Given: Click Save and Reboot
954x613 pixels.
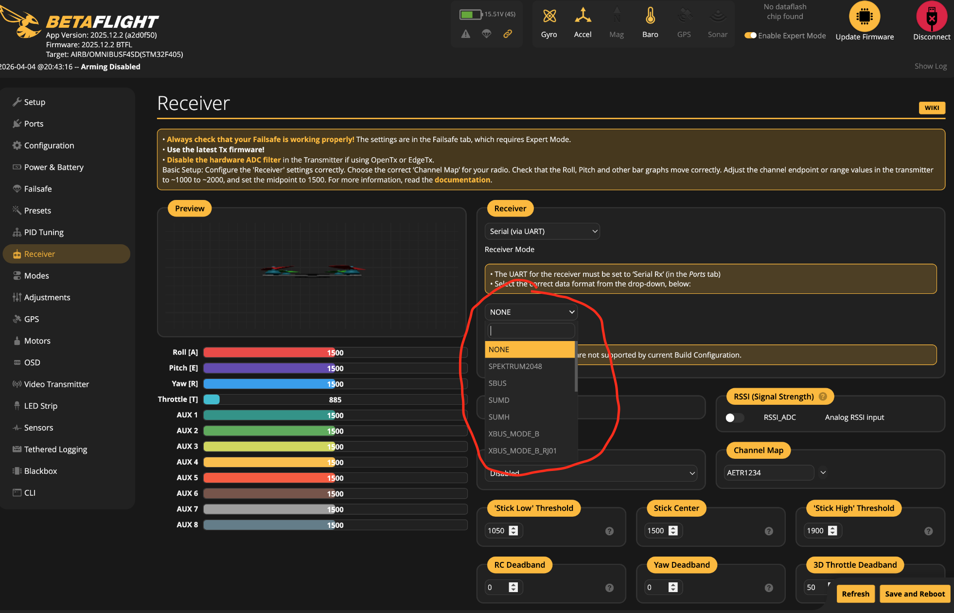Looking at the screenshot, I should tap(915, 594).
